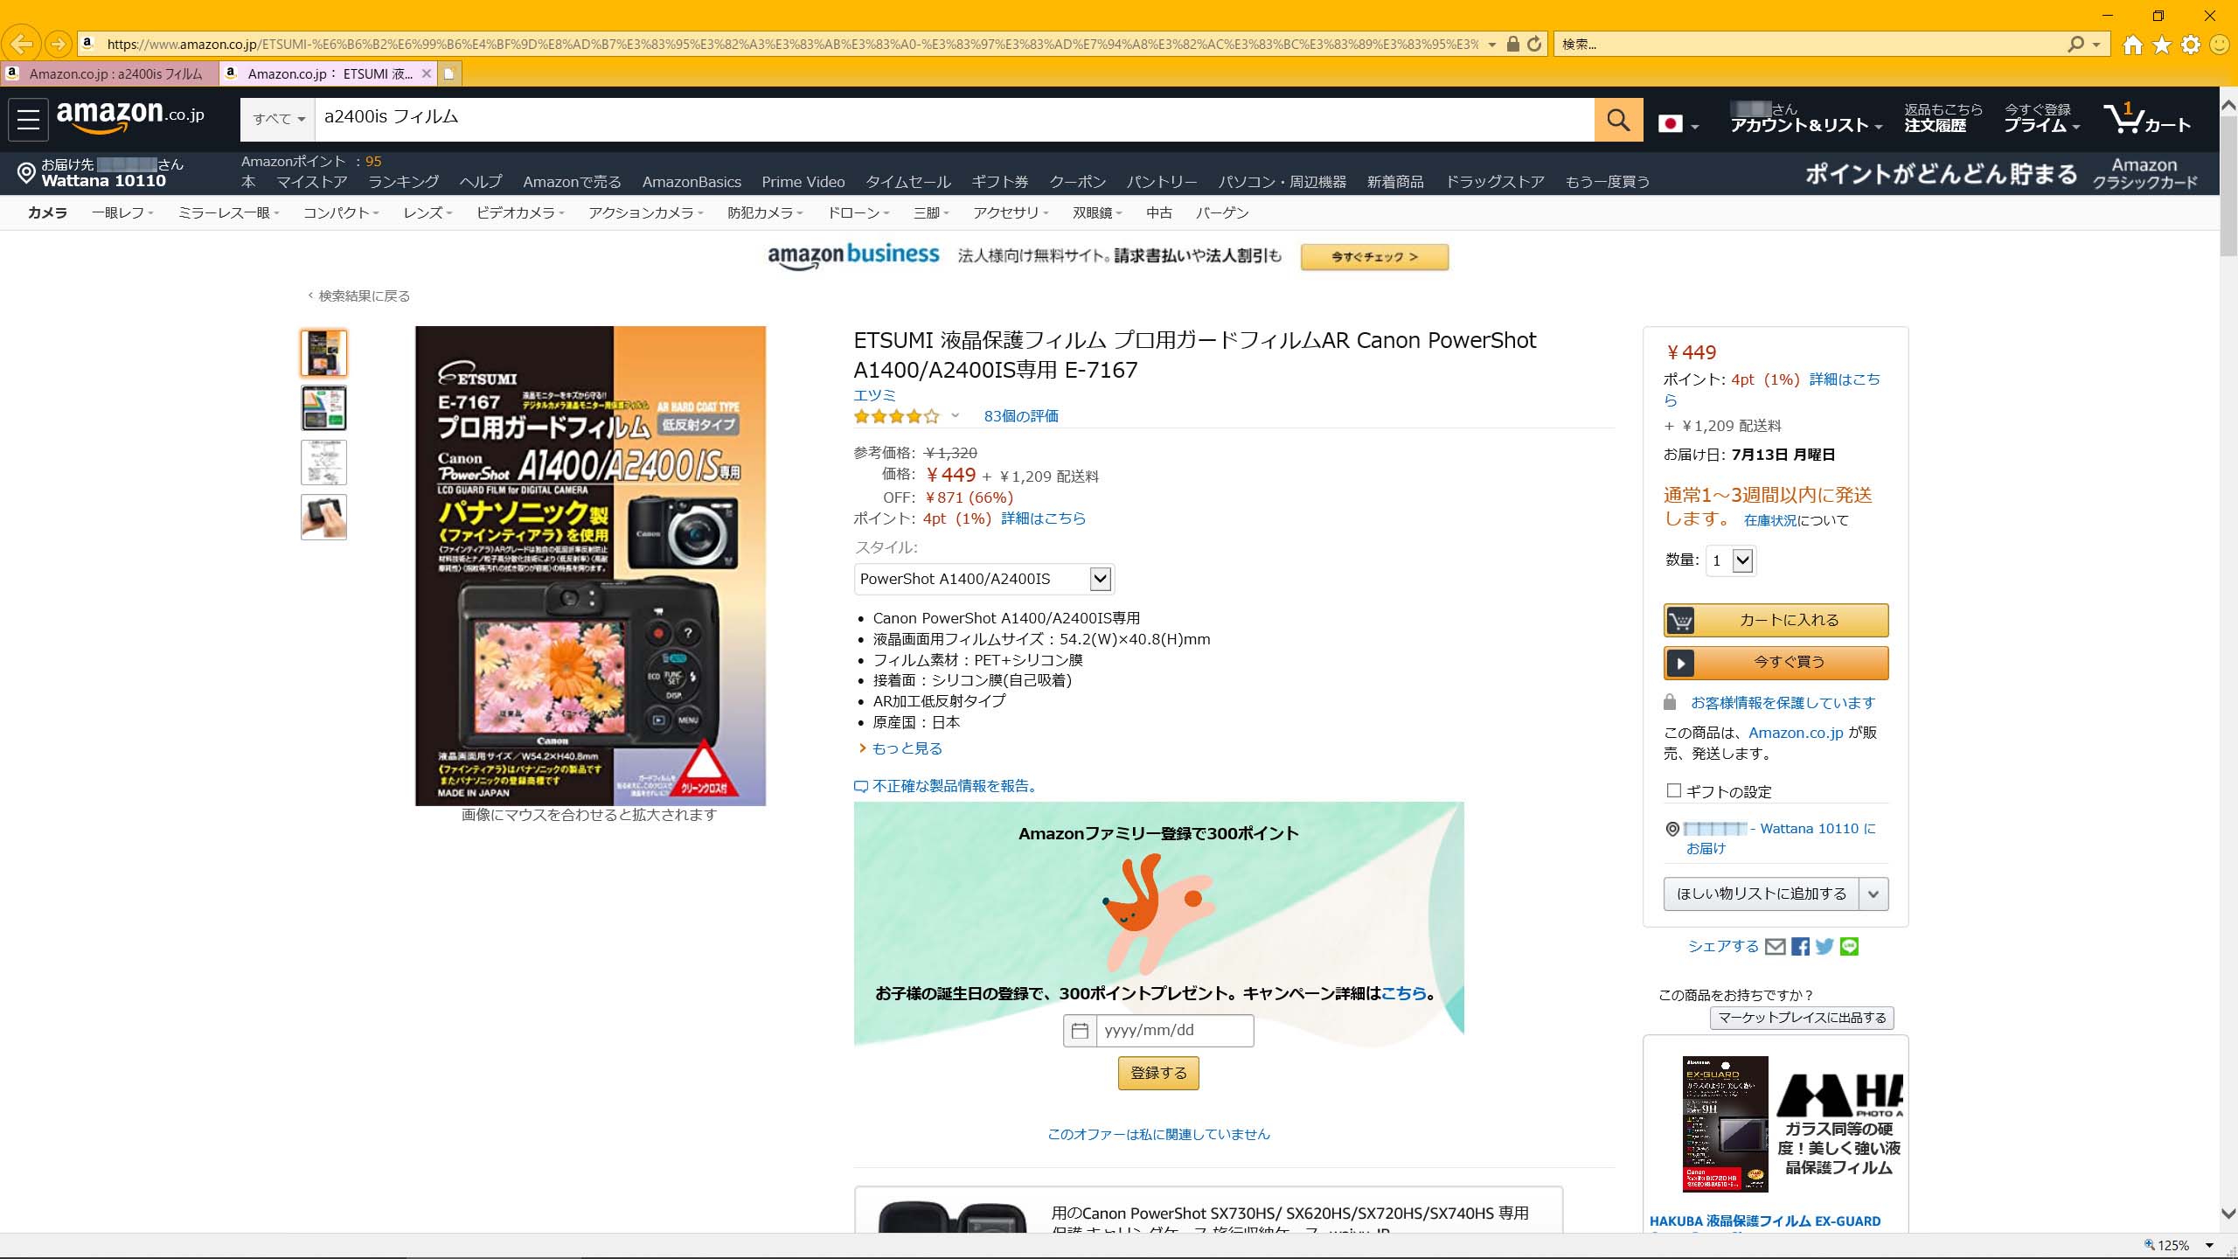Click the lock security icon in address bar
Viewport: 2238px width, 1259px height.
click(x=1512, y=44)
